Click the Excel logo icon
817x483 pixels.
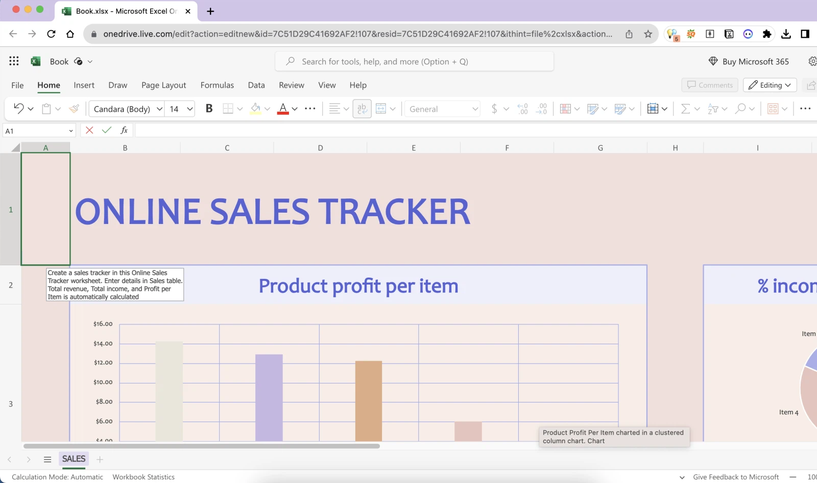[x=35, y=61]
